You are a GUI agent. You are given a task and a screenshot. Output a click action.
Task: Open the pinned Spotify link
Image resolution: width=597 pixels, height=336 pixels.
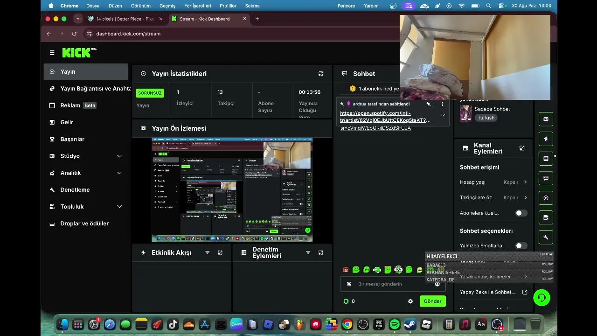pyautogui.click(x=385, y=117)
